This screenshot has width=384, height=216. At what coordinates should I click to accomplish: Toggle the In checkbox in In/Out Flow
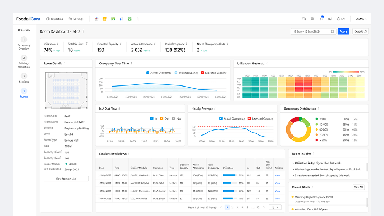(152, 118)
